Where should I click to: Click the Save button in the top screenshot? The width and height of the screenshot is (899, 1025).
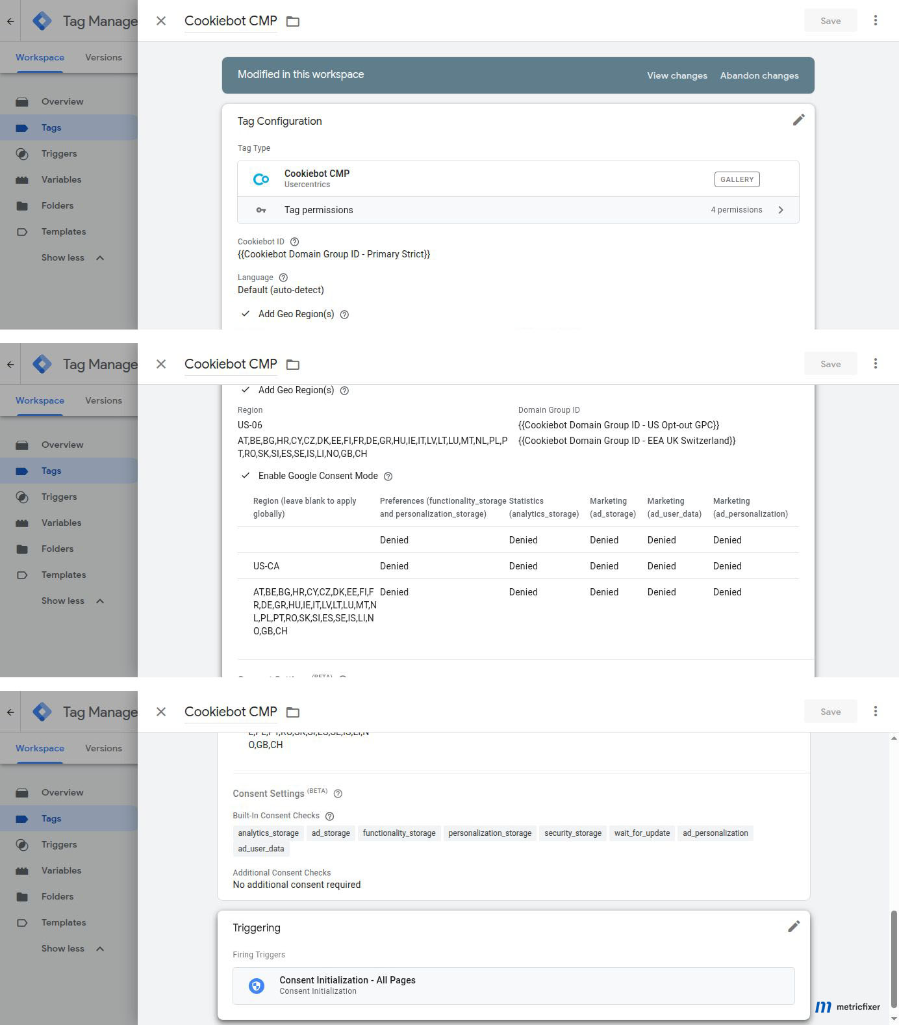coord(830,21)
